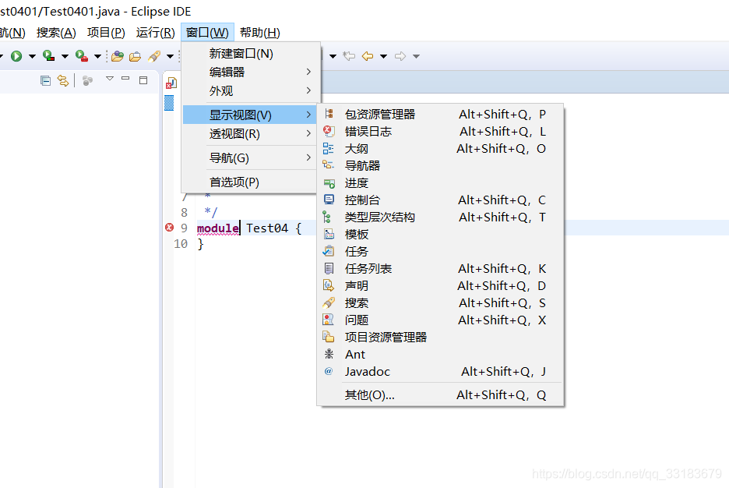Click the Search flashlight toolbar icon

point(154,56)
